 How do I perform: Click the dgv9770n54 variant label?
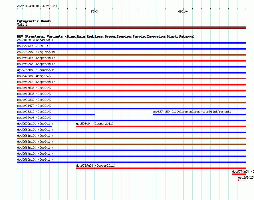(243, 172)
